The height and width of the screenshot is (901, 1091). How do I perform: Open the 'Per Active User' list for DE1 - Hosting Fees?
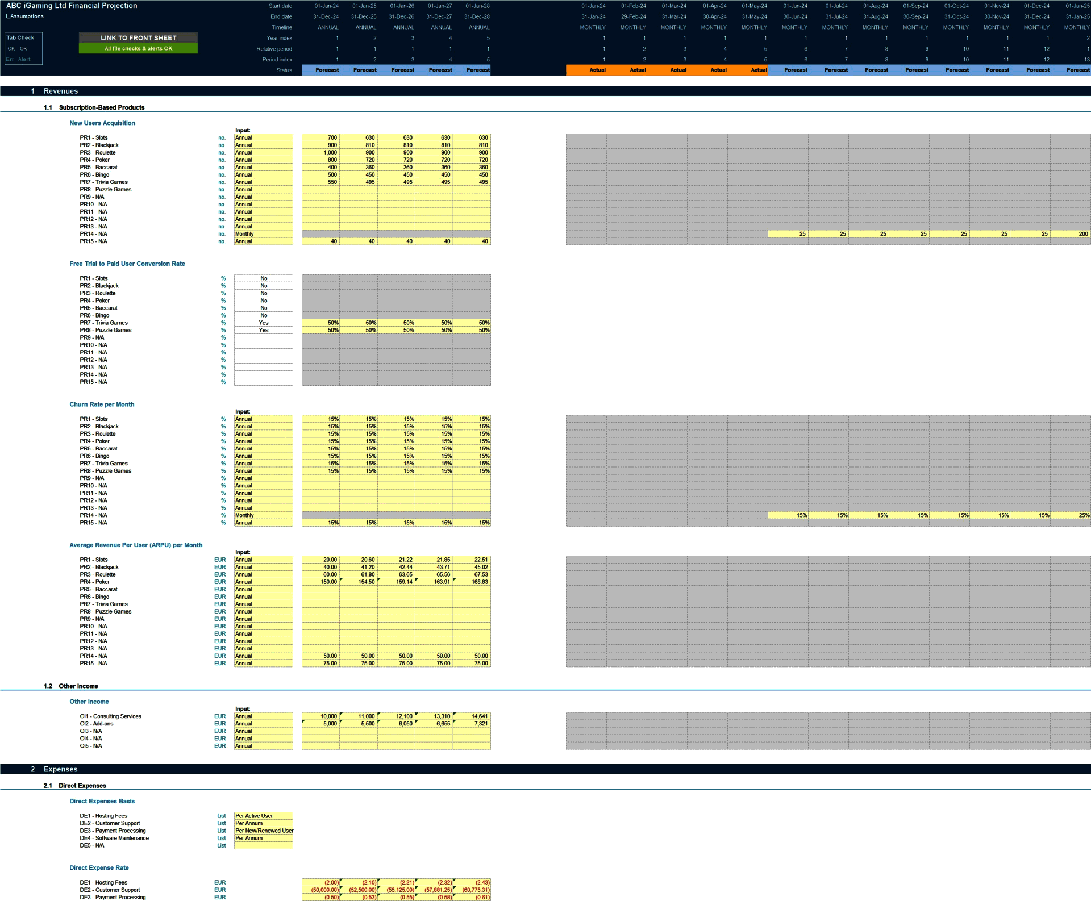click(x=264, y=816)
